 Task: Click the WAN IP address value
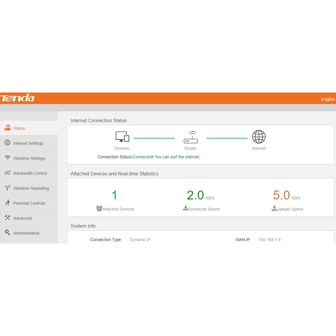coord(269,240)
